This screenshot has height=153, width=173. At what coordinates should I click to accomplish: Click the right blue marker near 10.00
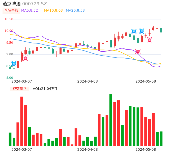(142, 31)
